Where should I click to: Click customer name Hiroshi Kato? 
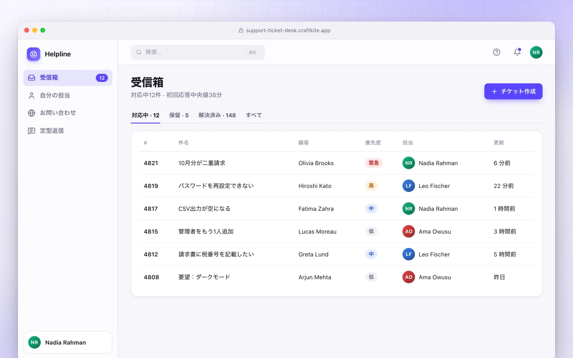(315, 186)
